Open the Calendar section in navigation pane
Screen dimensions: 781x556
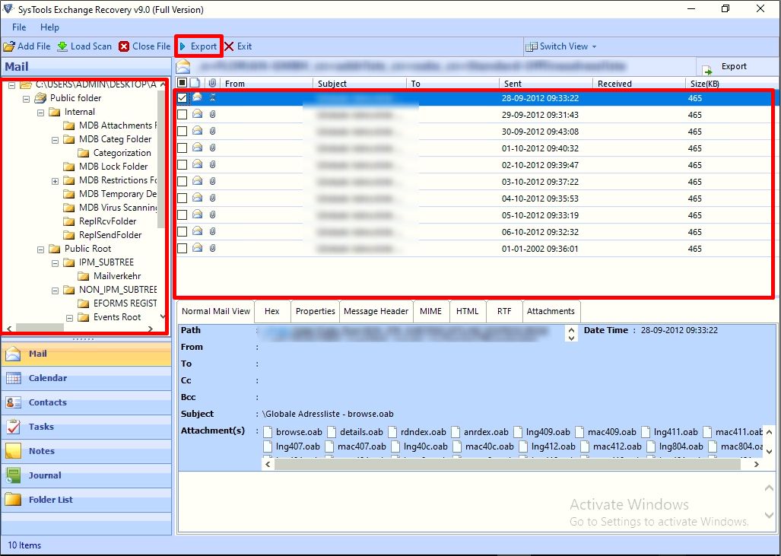pyautogui.click(x=86, y=378)
